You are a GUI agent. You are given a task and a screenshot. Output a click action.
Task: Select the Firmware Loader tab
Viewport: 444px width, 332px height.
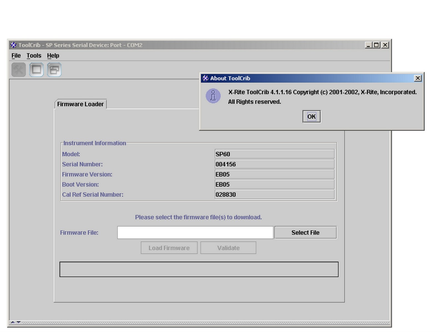click(x=80, y=104)
